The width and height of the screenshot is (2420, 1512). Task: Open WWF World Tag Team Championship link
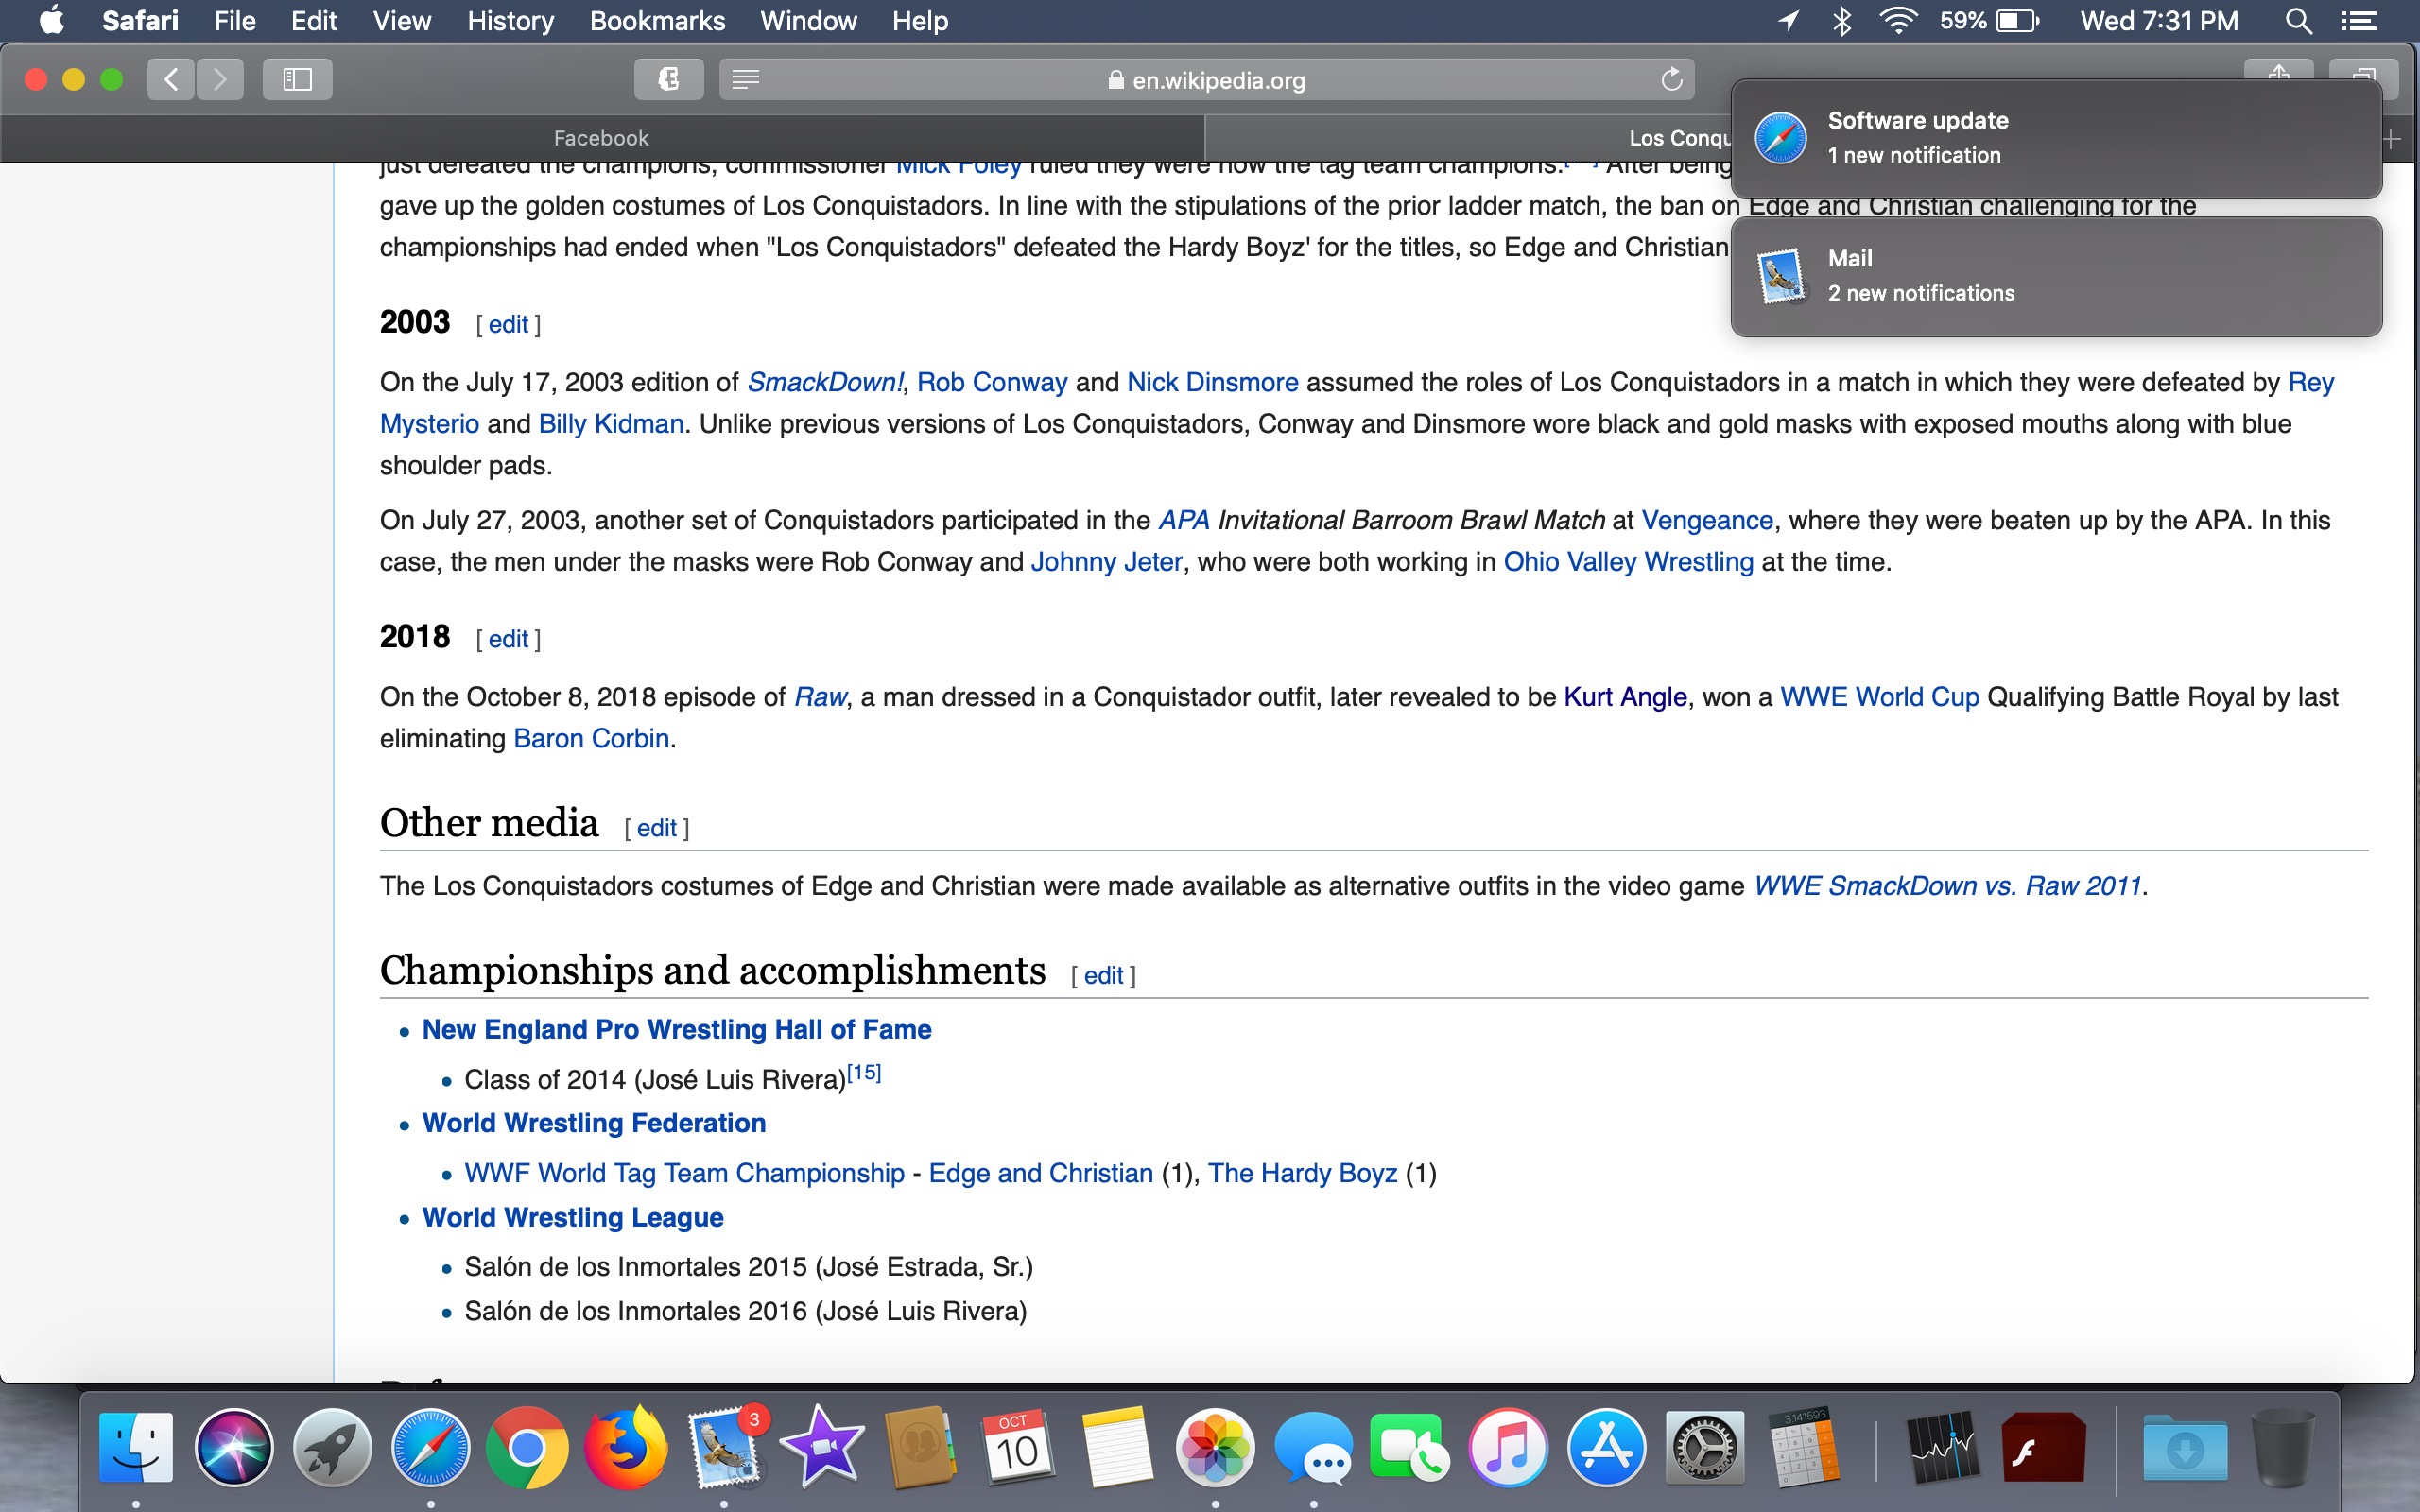click(684, 1173)
